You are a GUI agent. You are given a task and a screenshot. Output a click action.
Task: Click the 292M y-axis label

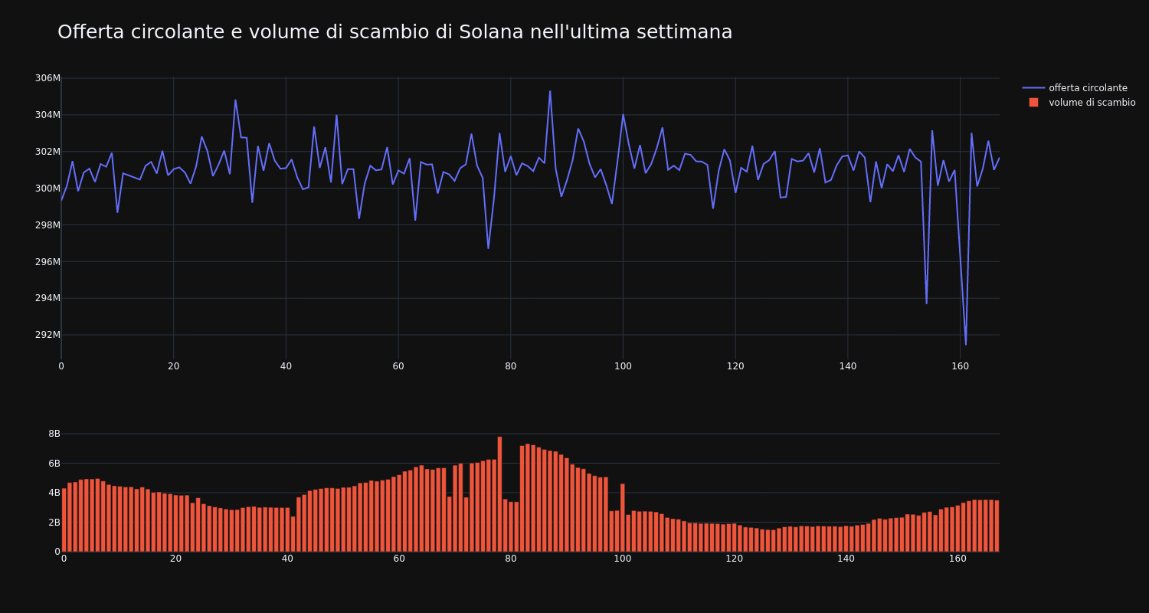[47, 335]
